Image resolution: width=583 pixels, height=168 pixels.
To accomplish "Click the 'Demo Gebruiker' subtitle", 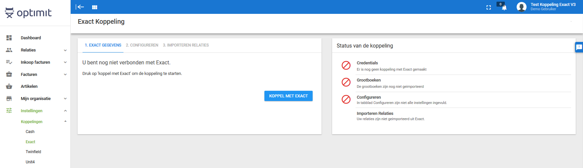I will click(x=543, y=9).
